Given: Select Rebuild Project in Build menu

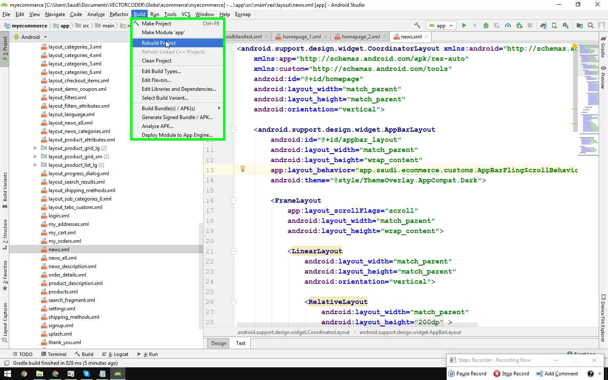Looking at the screenshot, I should tap(177, 43).
